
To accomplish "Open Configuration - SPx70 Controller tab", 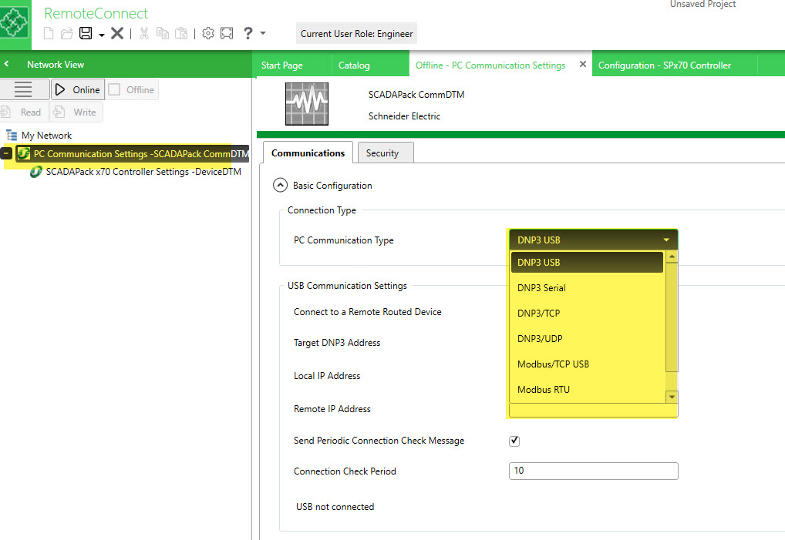I will click(x=665, y=65).
